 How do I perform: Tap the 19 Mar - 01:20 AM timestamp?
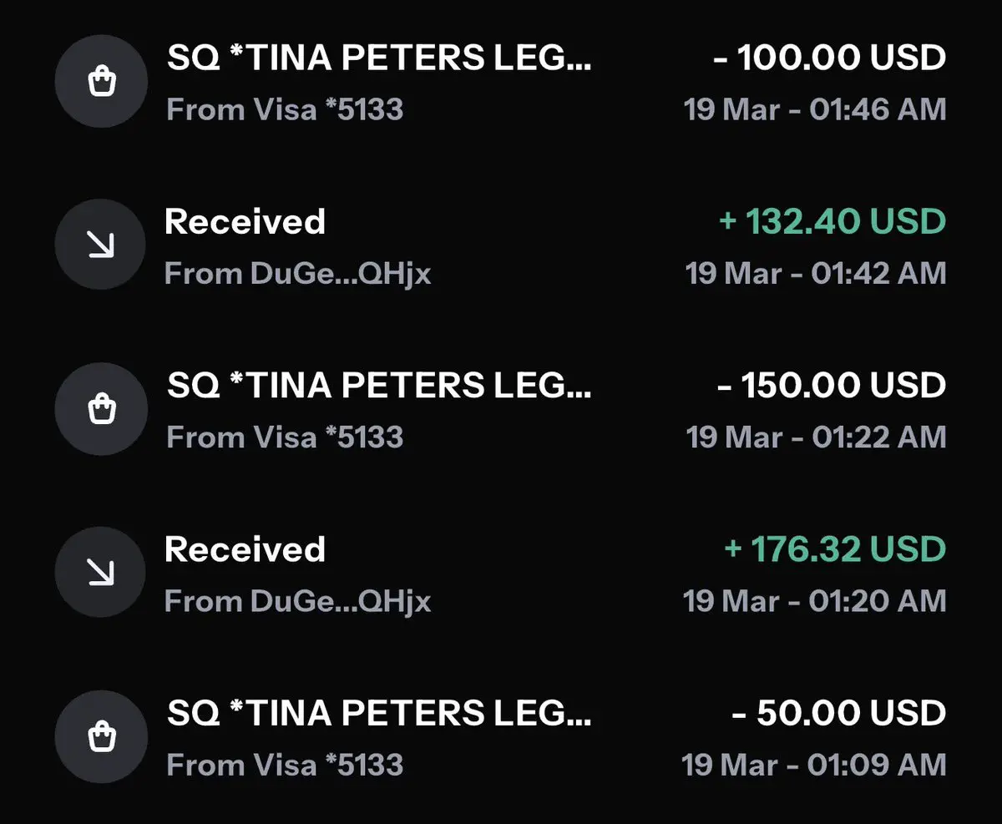(x=815, y=601)
